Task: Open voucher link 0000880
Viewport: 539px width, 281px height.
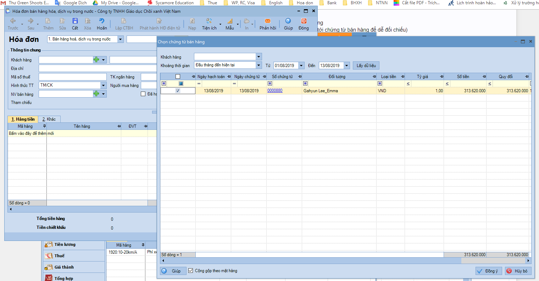Action: pos(275,91)
